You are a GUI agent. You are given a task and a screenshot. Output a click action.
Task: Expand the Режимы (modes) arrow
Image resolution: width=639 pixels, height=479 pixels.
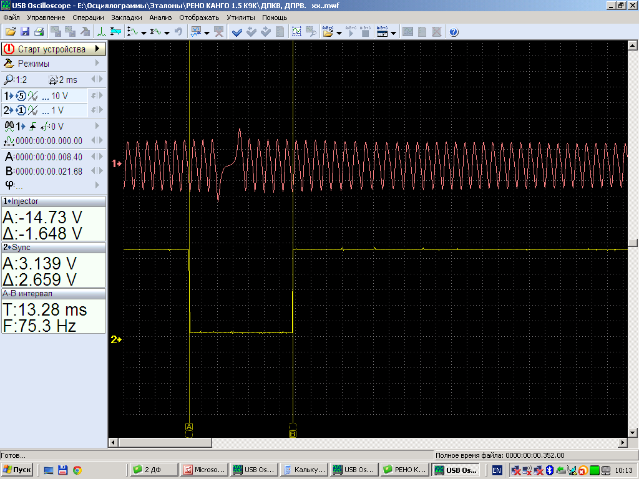pyautogui.click(x=97, y=63)
